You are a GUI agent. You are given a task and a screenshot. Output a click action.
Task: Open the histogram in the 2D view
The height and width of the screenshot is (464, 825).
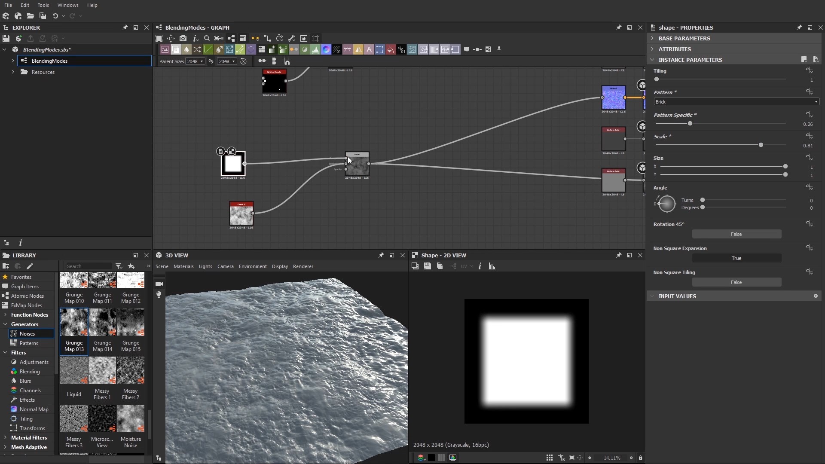point(492,266)
